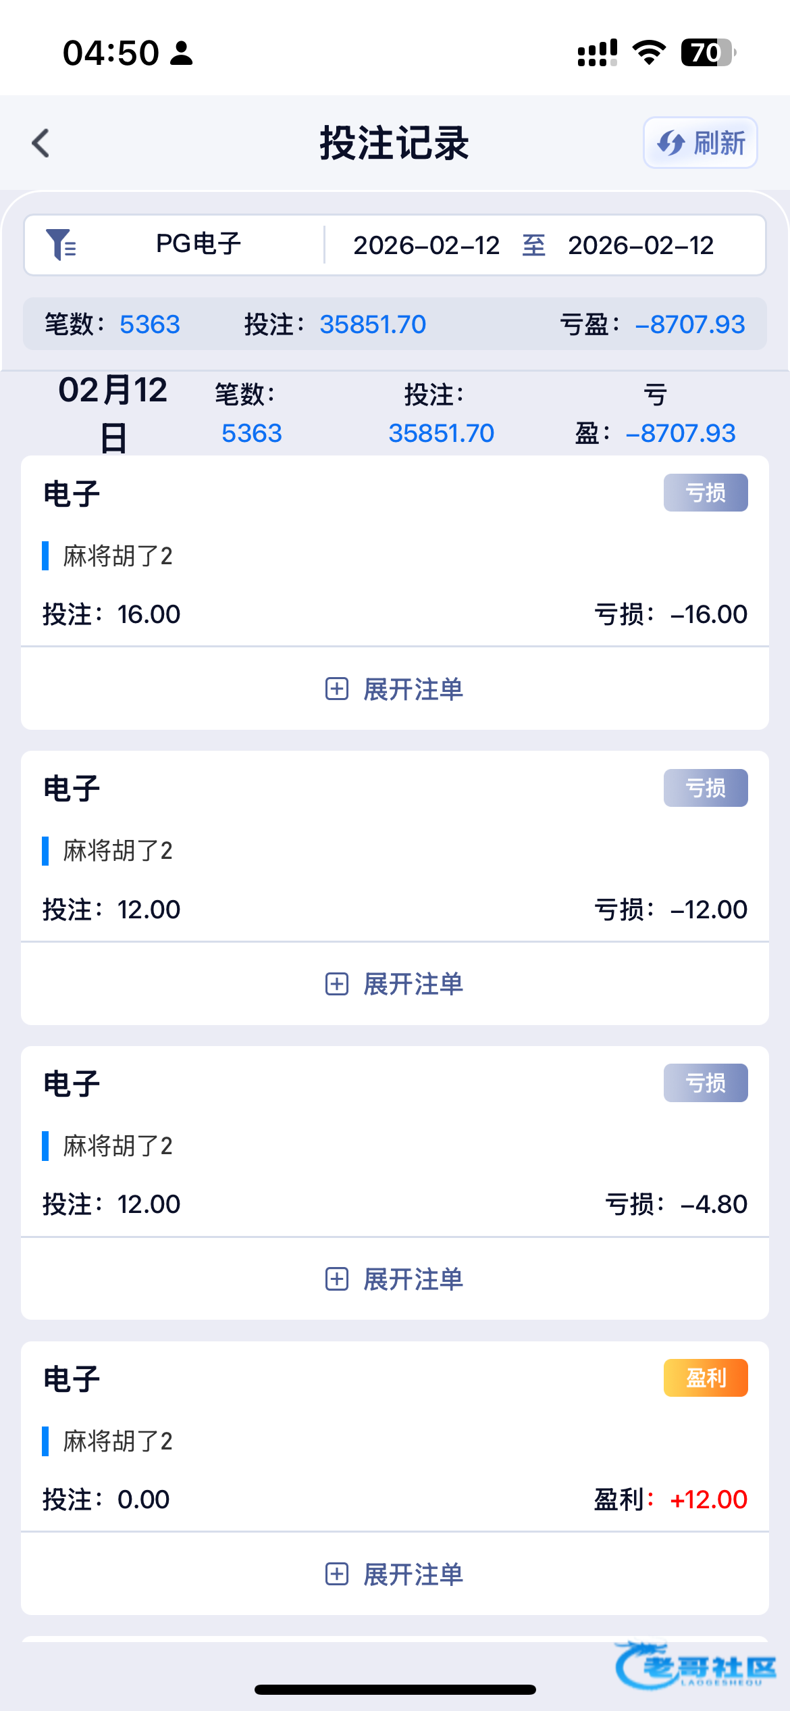Tap the orange 盈利 badge
Screen dimensions: 790x1711
[706, 1378]
